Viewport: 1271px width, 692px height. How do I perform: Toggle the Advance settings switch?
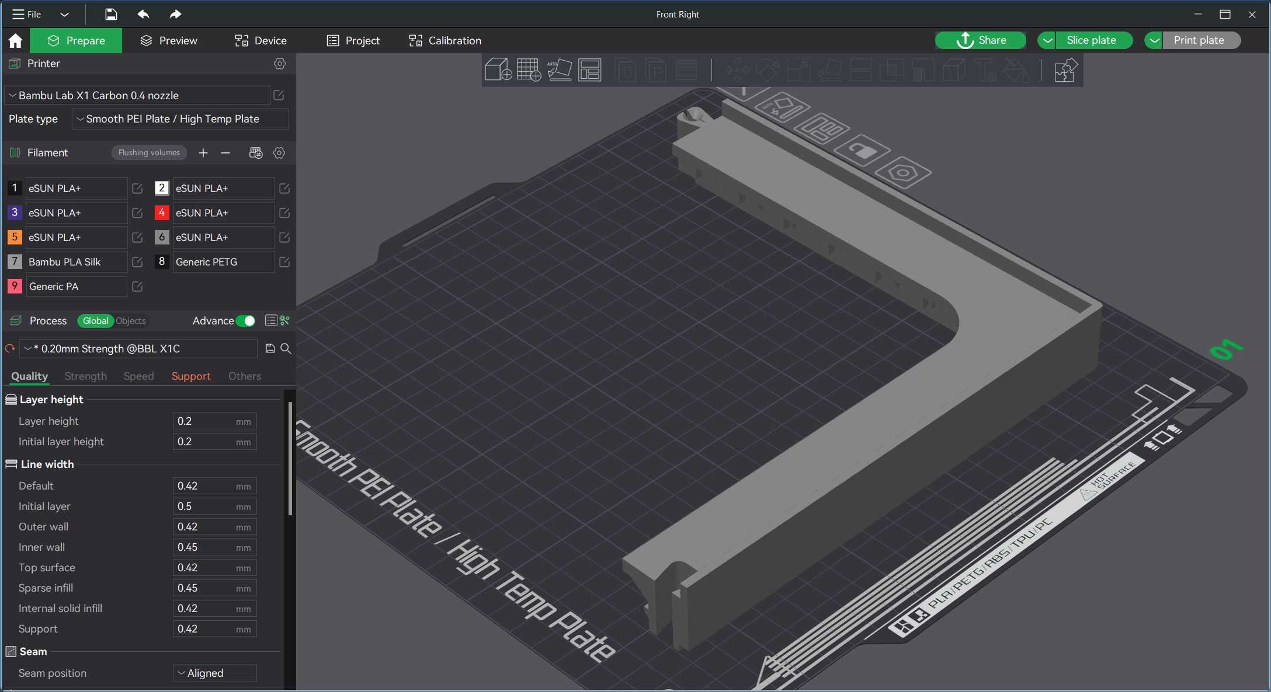tap(245, 321)
